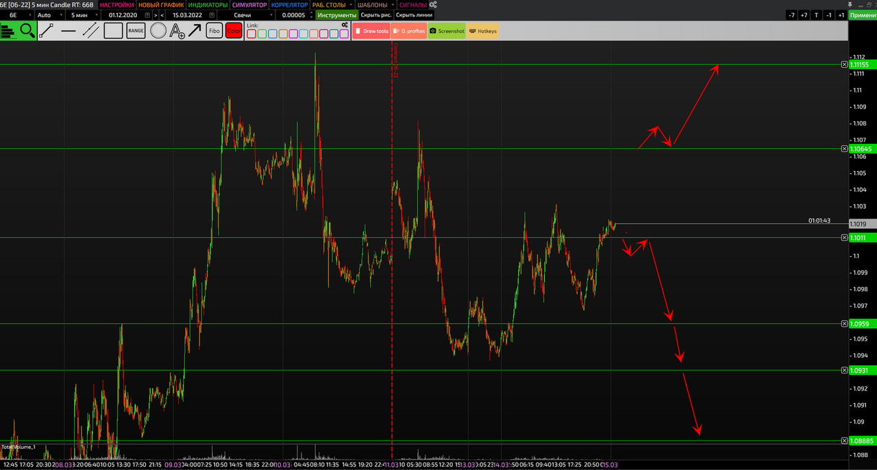The image size is (877, 470).
Task: Click the Применить apply button
Action: pyautogui.click(x=863, y=15)
